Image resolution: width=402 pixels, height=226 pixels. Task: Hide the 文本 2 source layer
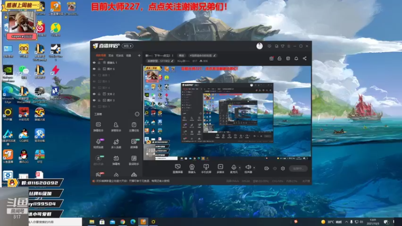click(94, 94)
